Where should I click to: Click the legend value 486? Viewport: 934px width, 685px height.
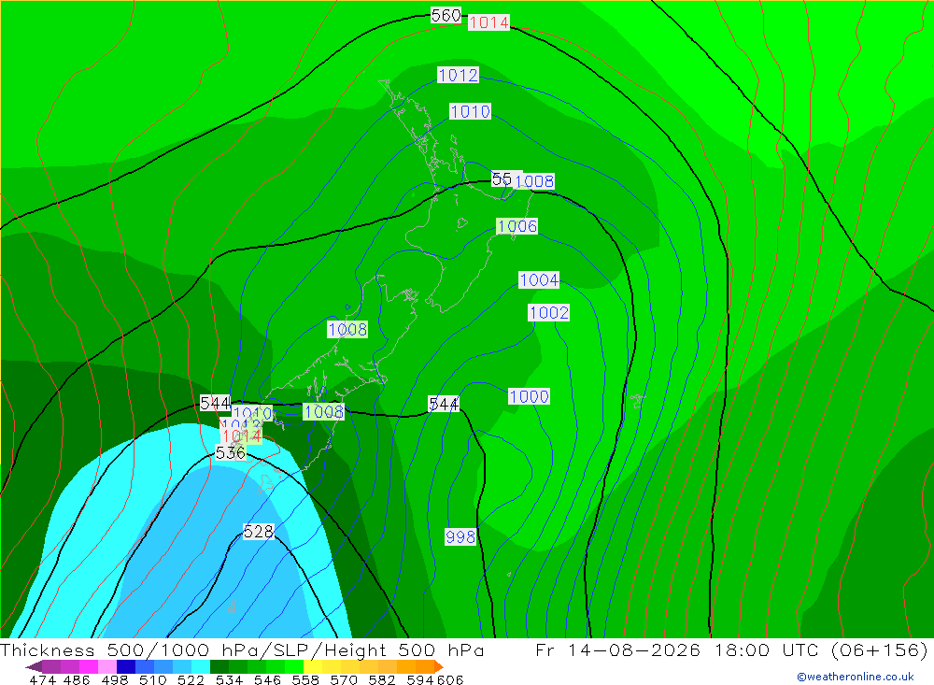(77, 679)
